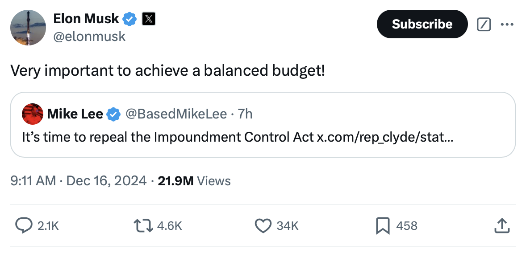Click the Elon Musk display name
The width and height of the screenshot is (526, 253).
[86, 19]
